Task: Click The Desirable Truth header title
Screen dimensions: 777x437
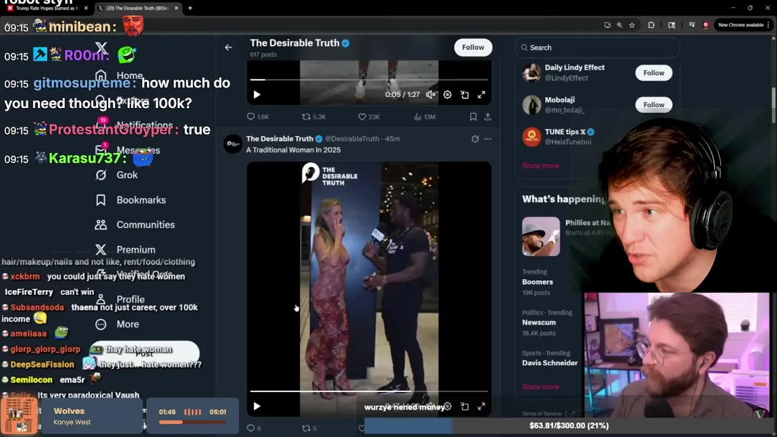Action: coord(294,43)
